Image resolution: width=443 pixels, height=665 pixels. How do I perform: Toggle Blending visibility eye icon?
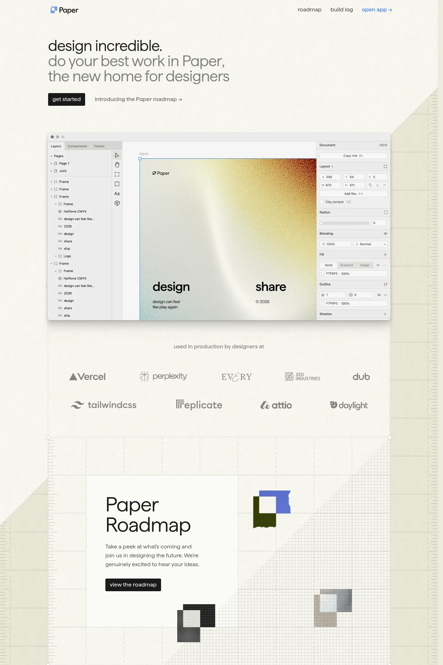tap(385, 234)
